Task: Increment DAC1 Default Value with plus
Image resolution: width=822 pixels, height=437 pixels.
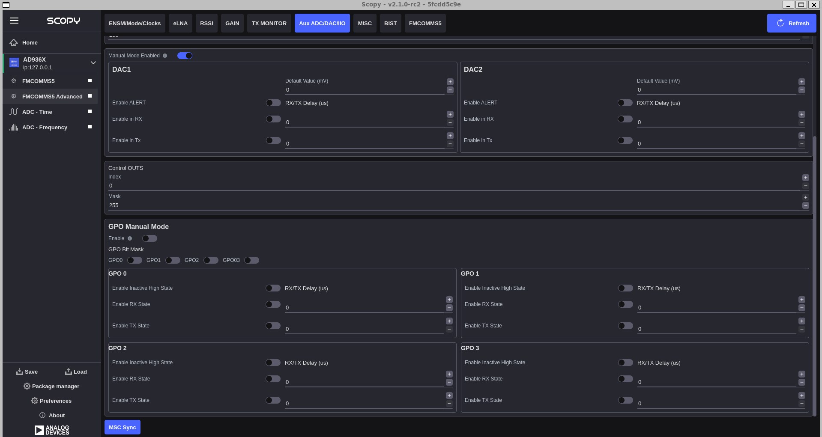Action: (450, 82)
